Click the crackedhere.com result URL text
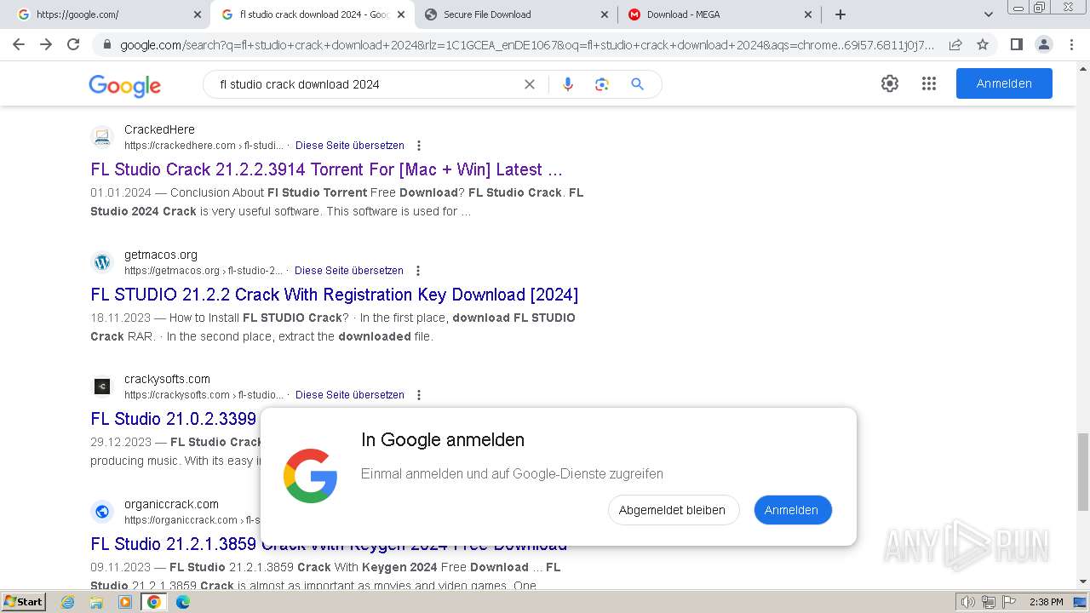1090x613 pixels. (x=204, y=146)
